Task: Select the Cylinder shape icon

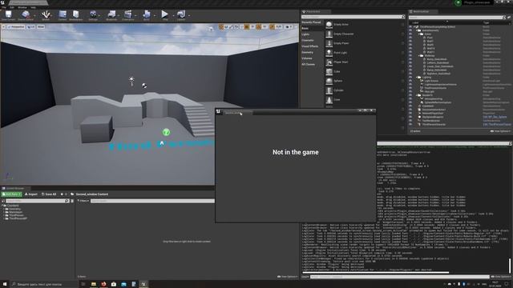Action: click(329, 90)
